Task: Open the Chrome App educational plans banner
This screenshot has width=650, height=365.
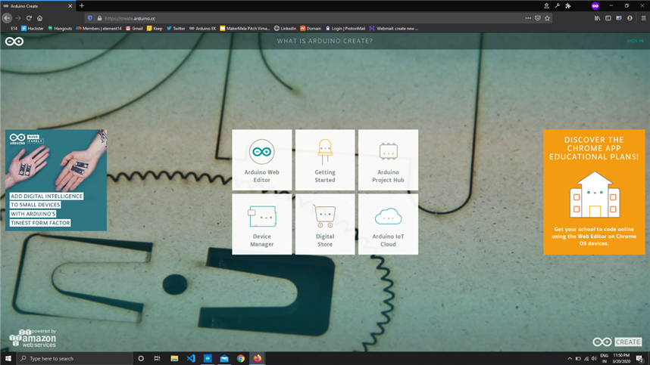Action: click(594, 192)
